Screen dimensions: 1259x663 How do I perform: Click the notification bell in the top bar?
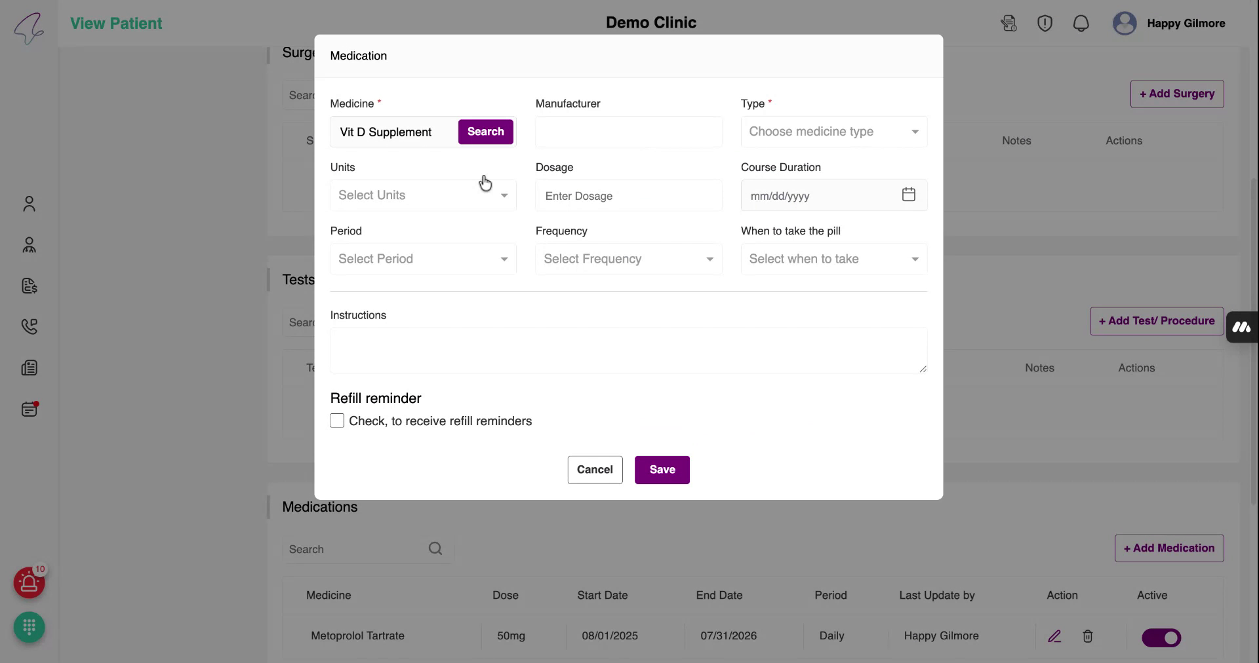tap(1081, 23)
